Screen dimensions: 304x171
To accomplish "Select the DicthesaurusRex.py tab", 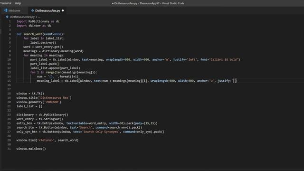I will [47, 10].
